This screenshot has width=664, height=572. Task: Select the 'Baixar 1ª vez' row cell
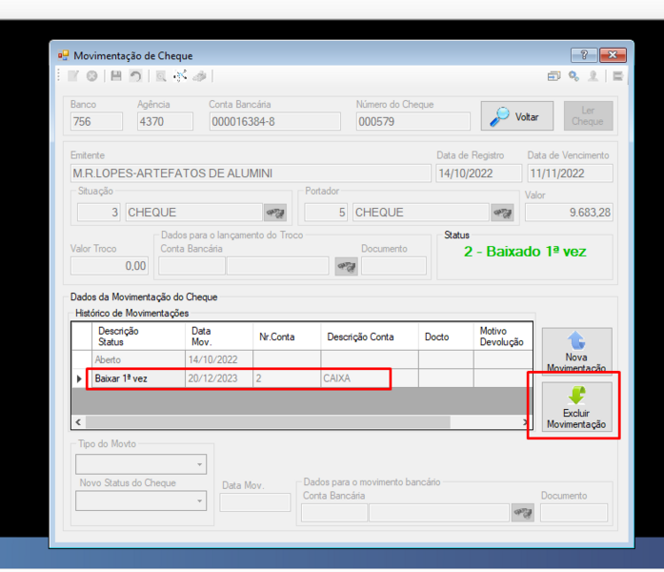[138, 378]
